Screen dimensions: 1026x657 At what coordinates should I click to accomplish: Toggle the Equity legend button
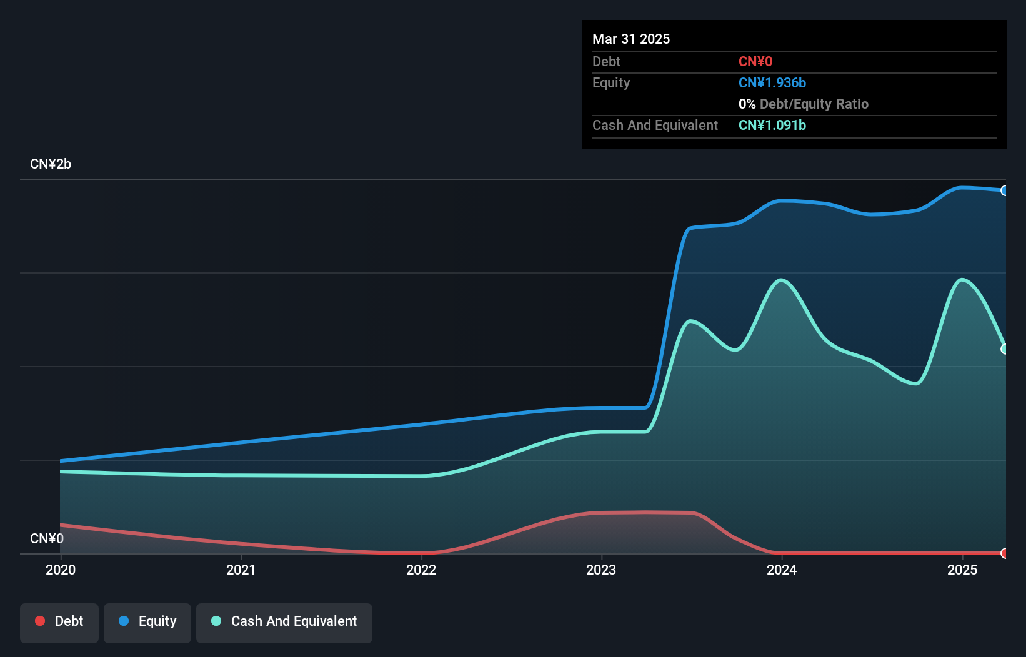click(x=147, y=623)
